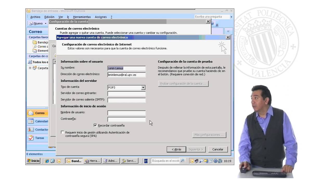
Task: Go back with the Atrás button
Action: coord(176,149)
